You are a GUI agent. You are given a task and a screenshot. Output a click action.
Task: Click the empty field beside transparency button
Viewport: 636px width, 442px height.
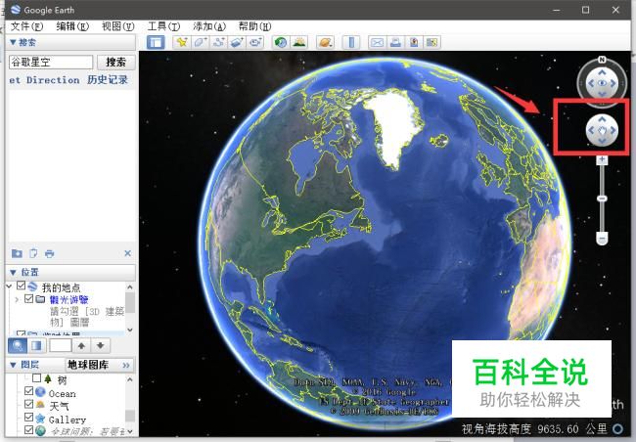[61, 345]
